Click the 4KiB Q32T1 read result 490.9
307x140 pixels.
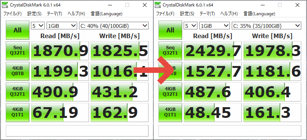click(60, 92)
